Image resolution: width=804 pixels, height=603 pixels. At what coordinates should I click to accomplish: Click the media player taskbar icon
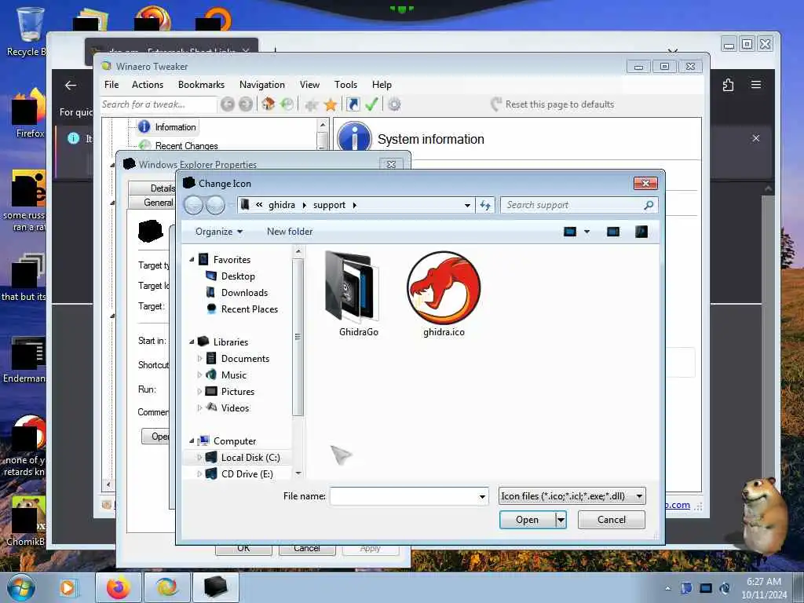68,587
